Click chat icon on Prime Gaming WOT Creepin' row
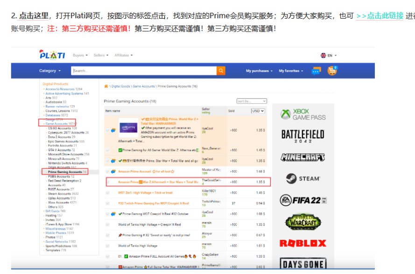This screenshot has height=274, width=415. pyautogui.click(x=113, y=214)
